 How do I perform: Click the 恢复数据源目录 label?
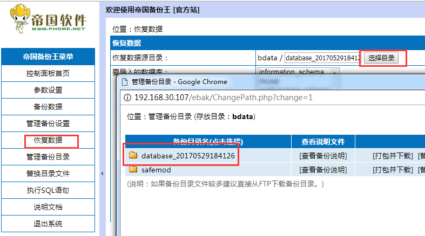click(140, 58)
